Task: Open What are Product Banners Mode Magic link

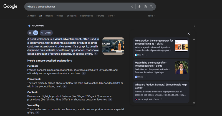Action: coord(161,86)
